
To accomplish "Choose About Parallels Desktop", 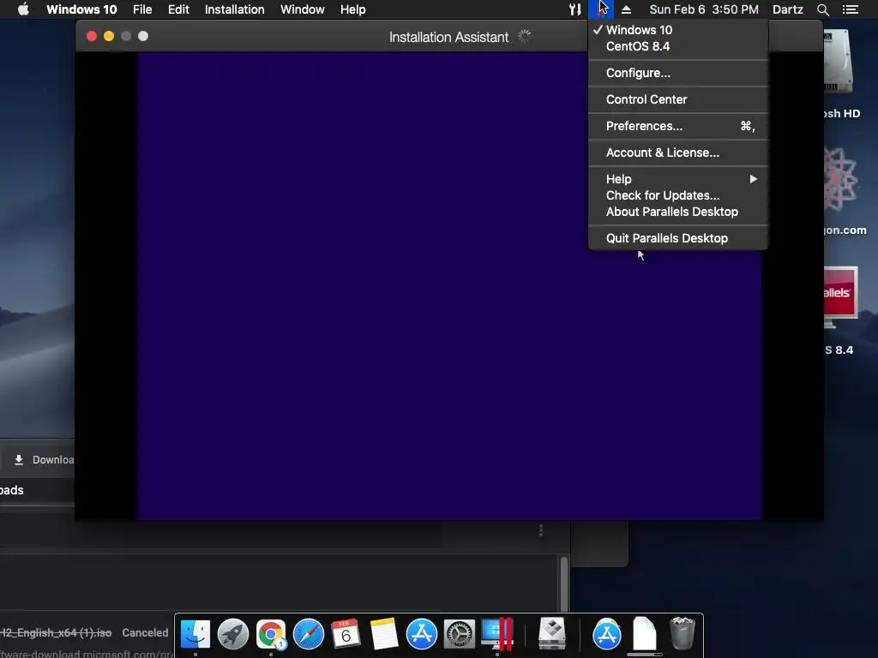I will click(678, 212).
